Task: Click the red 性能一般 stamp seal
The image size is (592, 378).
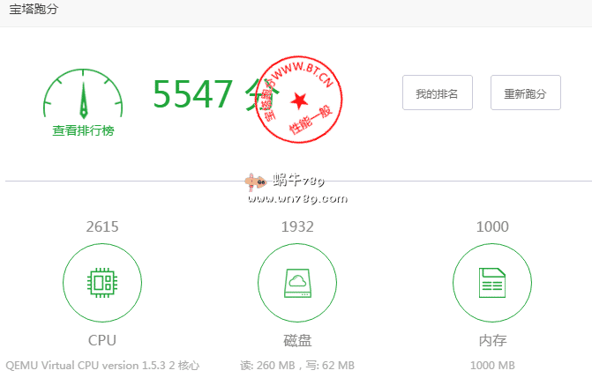Action: point(299,100)
